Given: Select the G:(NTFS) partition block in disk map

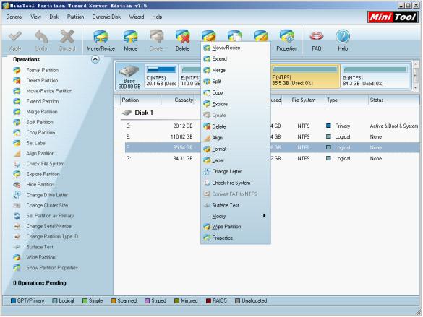Looking at the screenshot, I should click(375, 77).
